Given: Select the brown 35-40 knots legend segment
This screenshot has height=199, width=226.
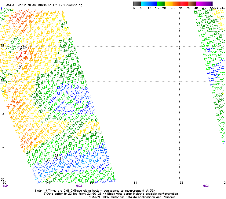Looking at the screenshot, I should pyautogui.click(x=192, y=4).
